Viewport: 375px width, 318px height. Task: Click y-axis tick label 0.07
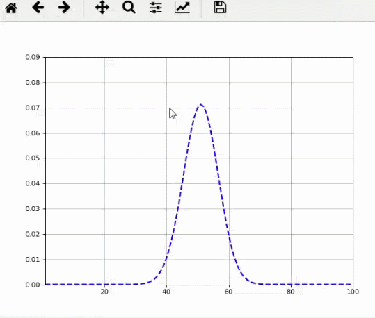pos(33,108)
